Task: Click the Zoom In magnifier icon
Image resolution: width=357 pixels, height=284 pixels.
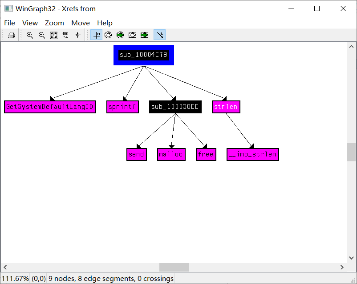Action: point(30,35)
